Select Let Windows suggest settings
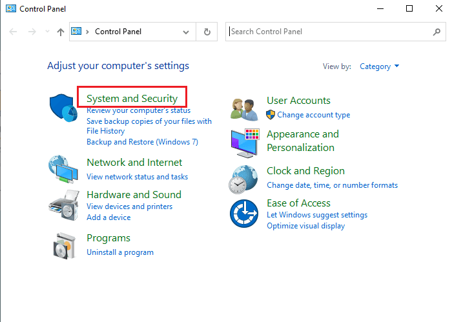The height and width of the screenshot is (322, 452). click(x=317, y=215)
